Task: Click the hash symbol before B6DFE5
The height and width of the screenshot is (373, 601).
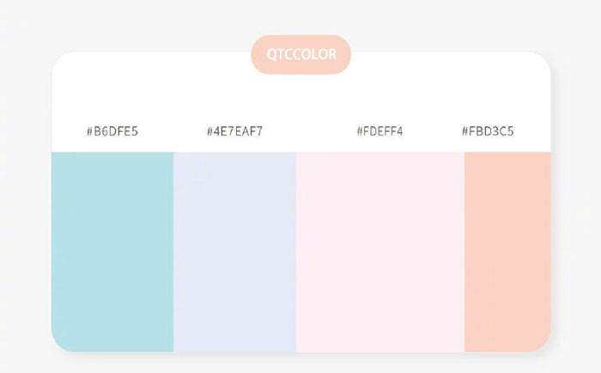Action: (90, 131)
